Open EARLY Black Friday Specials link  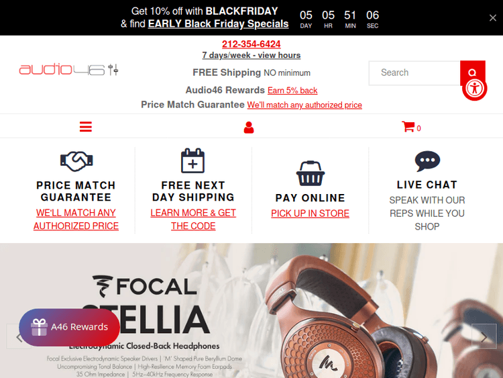(x=218, y=23)
